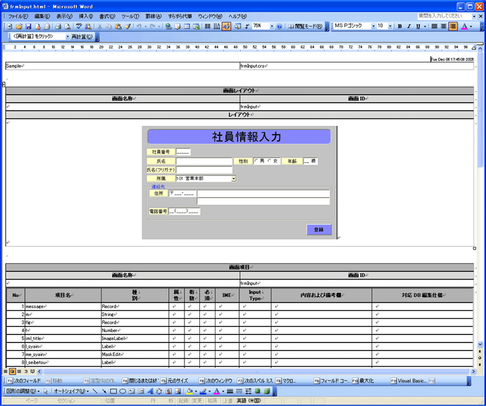Open the 挿入 menu

click(x=86, y=16)
